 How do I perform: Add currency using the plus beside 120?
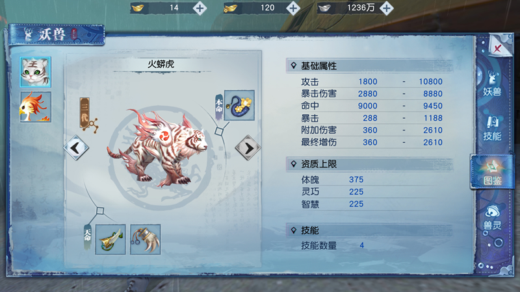[x=293, y=8]
